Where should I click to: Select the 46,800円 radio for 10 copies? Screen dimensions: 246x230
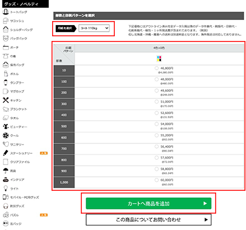click(156, 68)
